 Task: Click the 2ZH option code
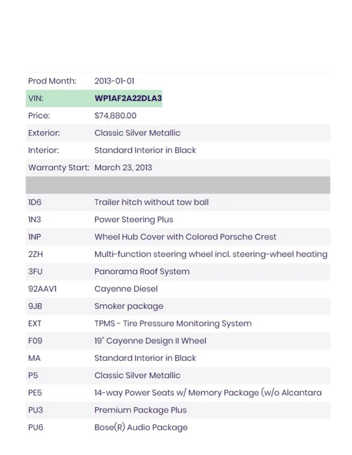coord(35,254)
